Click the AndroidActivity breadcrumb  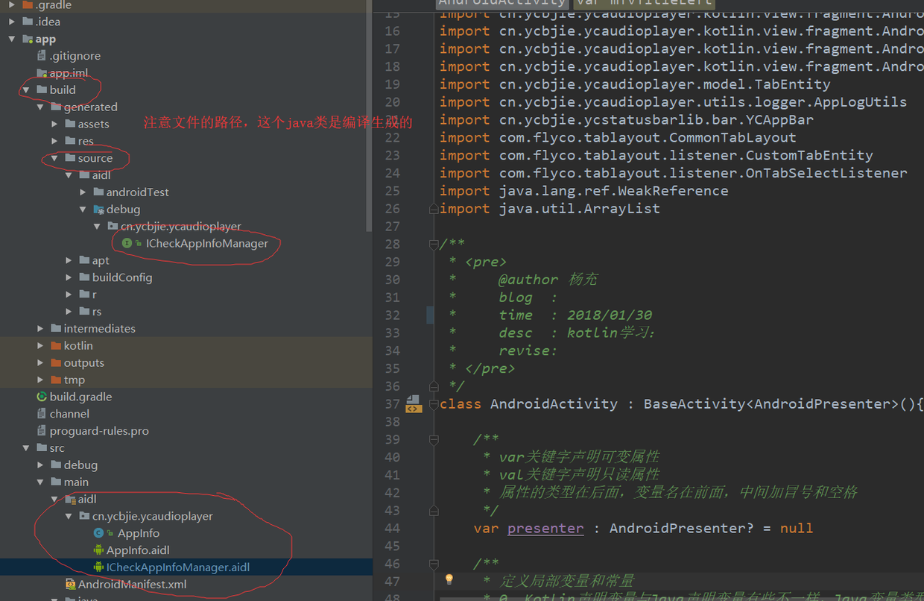(x=501, y=3)
